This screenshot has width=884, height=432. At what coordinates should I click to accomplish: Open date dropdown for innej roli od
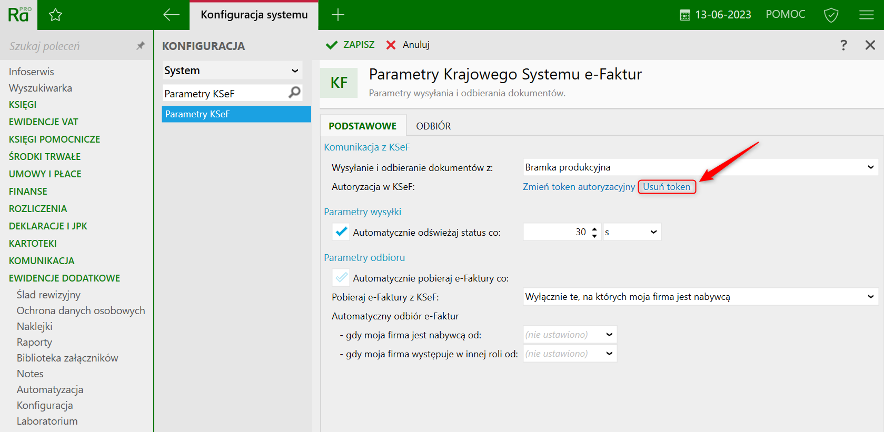click(570, 354)
